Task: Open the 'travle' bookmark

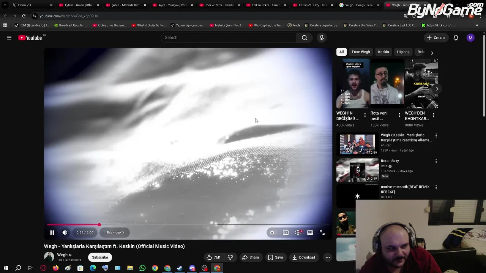Action: pyautogui.click(x=294, y=25)
